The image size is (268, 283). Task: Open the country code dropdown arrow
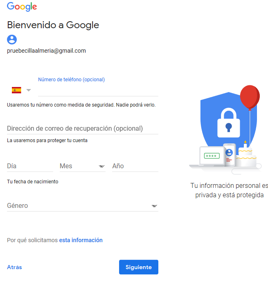[29, 90]
